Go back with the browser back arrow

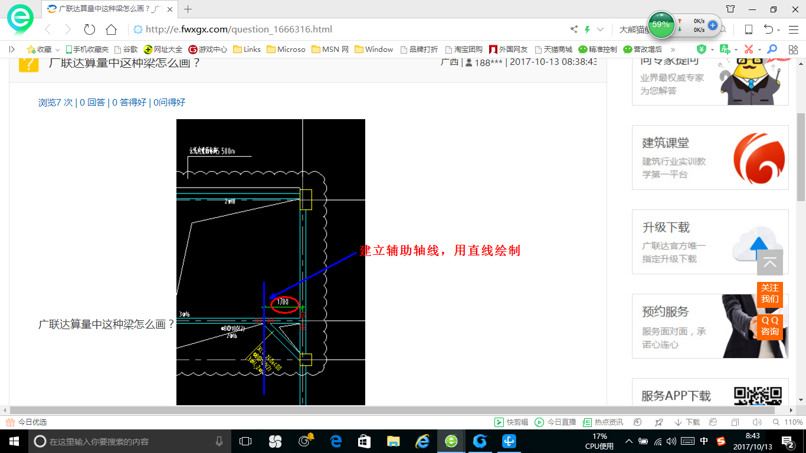pyautogui.click(x=48, y=29)
